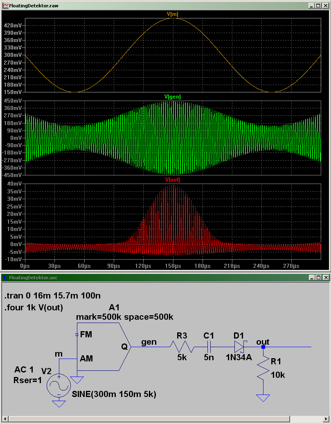Click the AC 1 source attribute text
Viewport: 331px width, 424px height.
(x=24, y=370)
